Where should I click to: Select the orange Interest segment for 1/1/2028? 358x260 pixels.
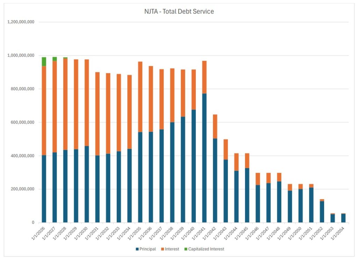click(x=65, y=104)
